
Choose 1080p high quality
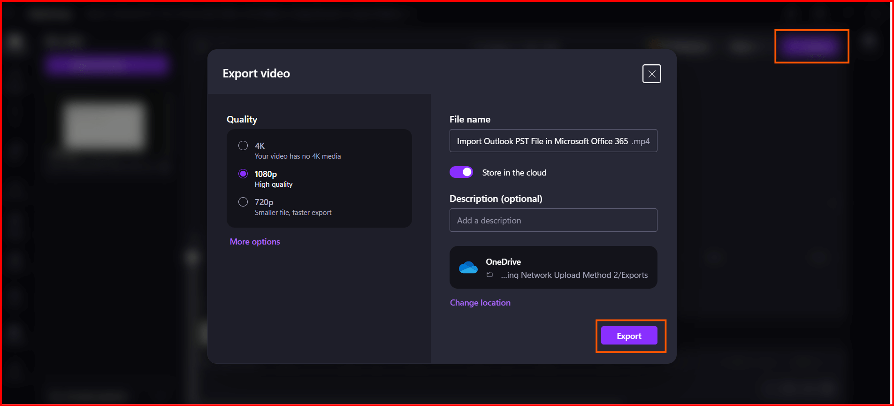coord(243,174)
